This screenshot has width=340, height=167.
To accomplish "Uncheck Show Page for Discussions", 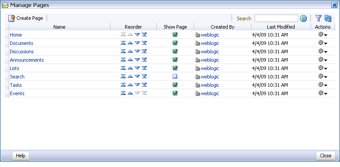I will pyautogui.click(x=175, y=51).
